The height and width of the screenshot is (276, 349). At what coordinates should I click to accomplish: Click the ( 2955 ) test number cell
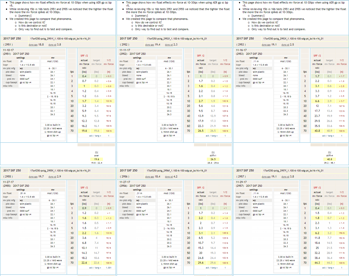8,176
